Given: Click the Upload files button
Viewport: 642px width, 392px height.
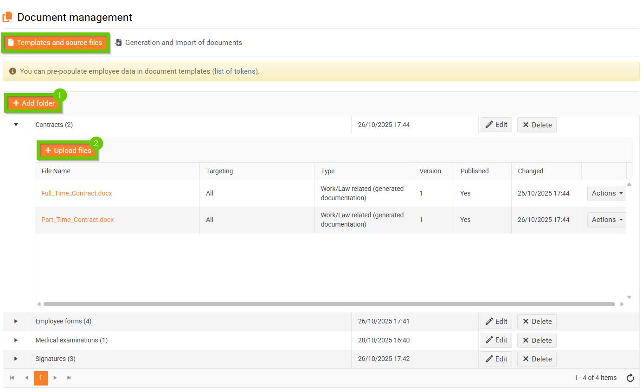Looking at the screenshot, I should coord(68,151).
